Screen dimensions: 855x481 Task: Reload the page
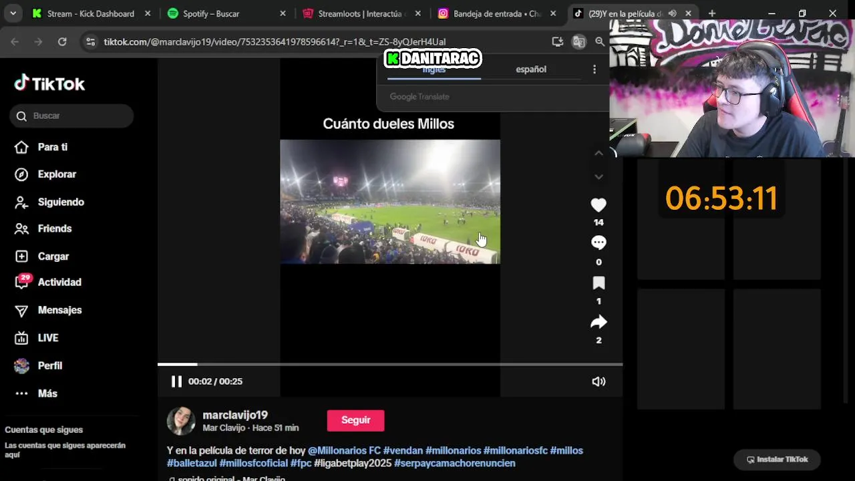coord(62,41)
